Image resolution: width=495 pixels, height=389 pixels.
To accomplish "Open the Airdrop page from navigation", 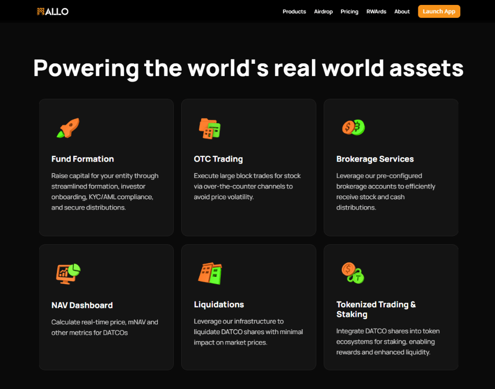I will 323,11.
